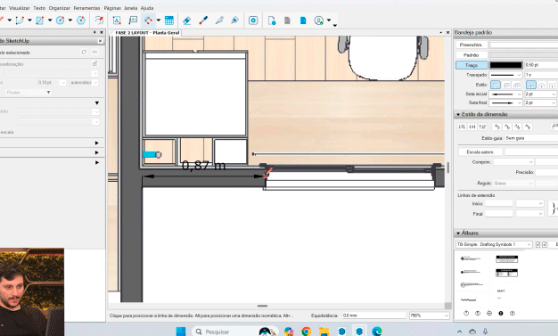Open the Ajuda menu
This screenshot has width=558, height=336.
coord(147,8)
